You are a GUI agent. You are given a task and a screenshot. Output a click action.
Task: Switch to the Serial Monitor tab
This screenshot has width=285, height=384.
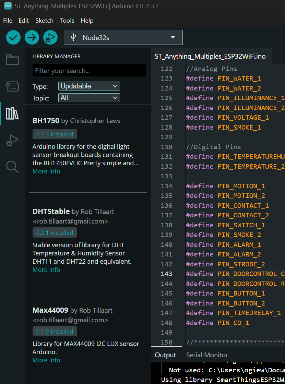coord(207,355)
